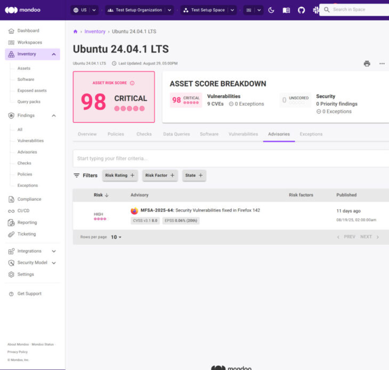
Task: Print the asset page
Action: point(367,64)
